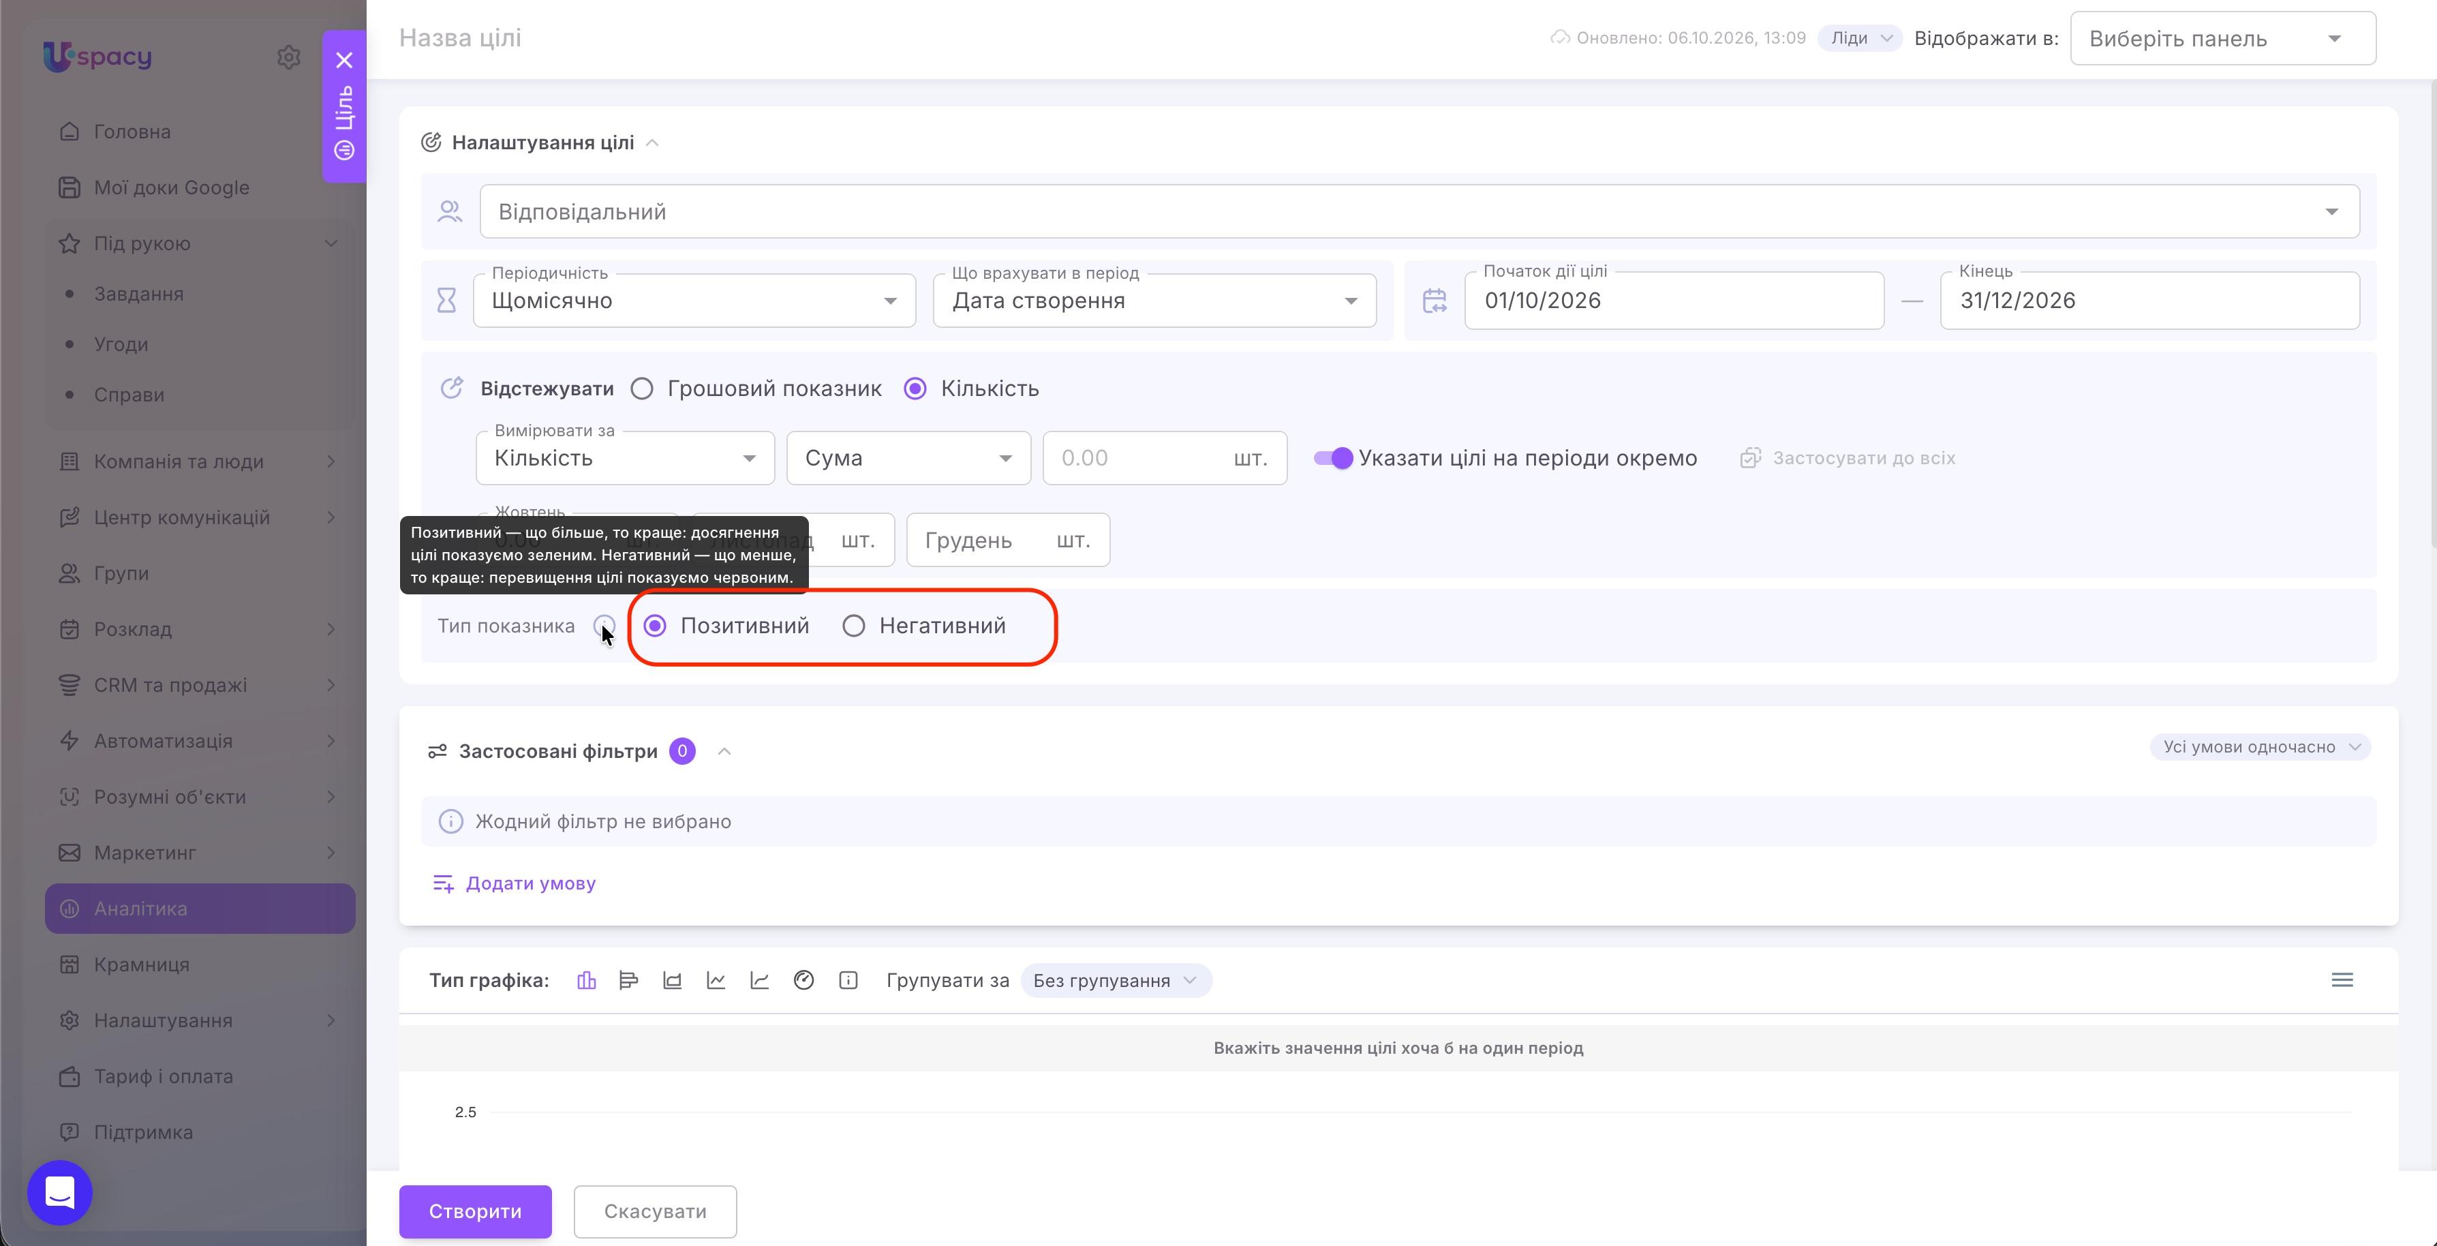The height and width of the screenshot is (1246, 2437).
Task: Select Позитивний indicator type
Action: pyautogui.click(x=655, y=626)
